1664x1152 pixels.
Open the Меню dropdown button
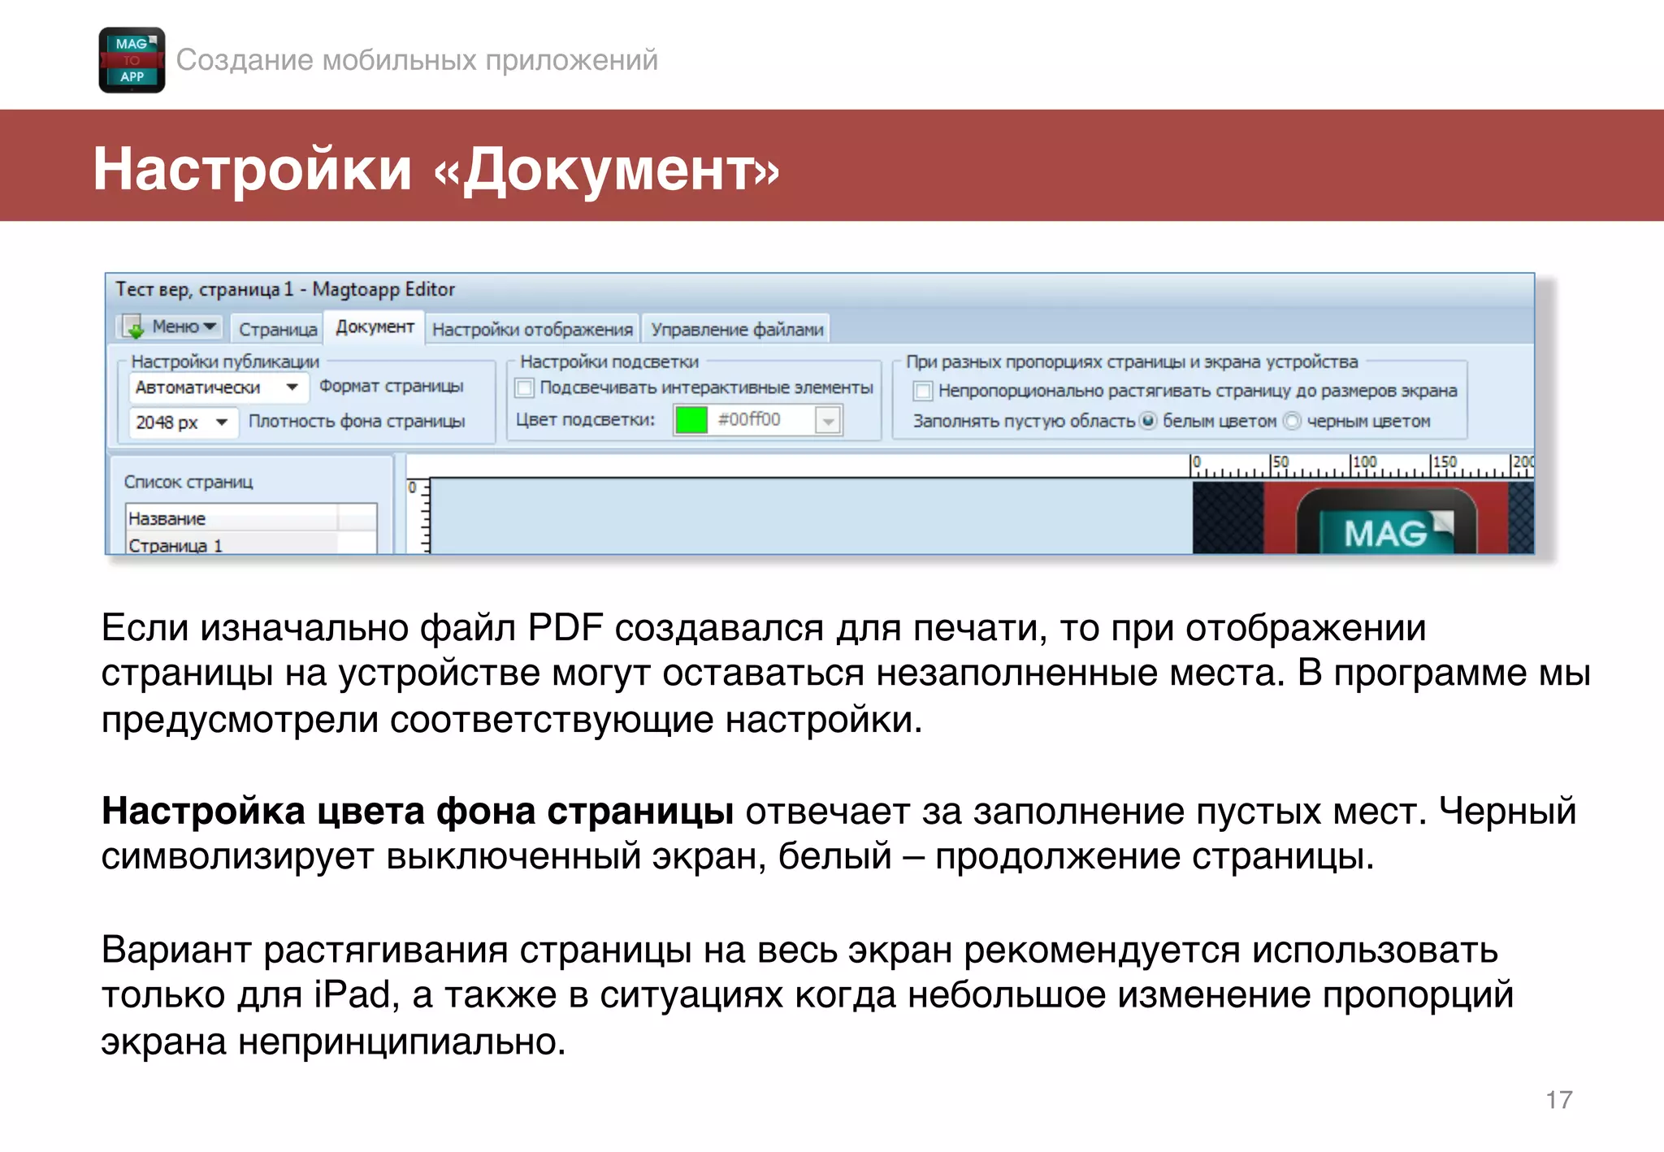coord(170,327)
